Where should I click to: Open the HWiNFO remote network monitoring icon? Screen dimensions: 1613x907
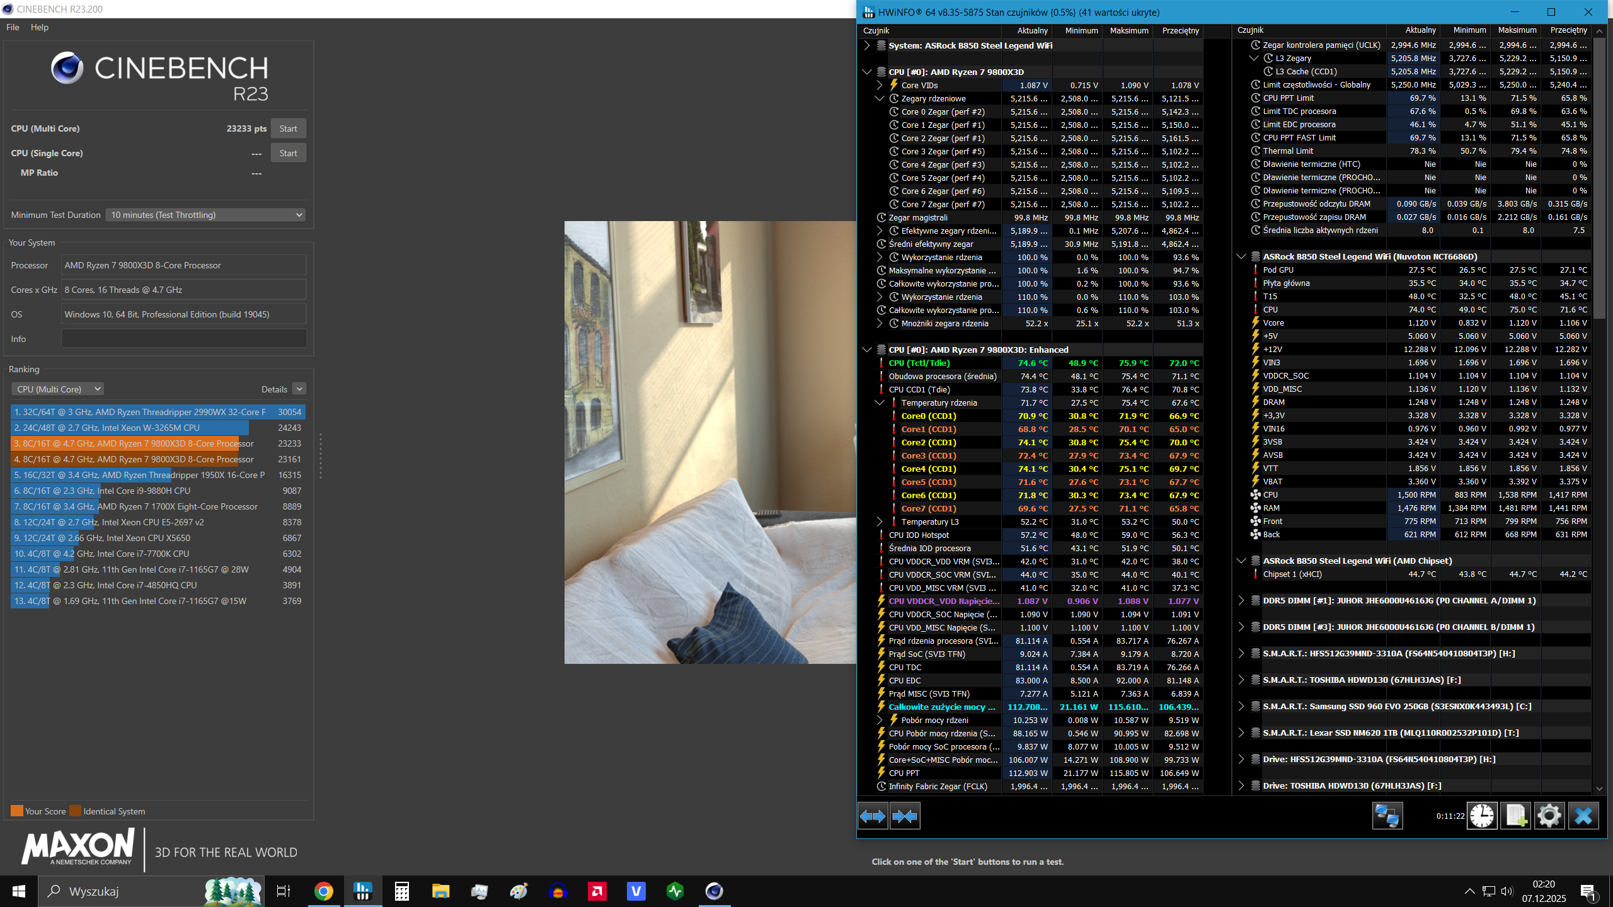1387,816
